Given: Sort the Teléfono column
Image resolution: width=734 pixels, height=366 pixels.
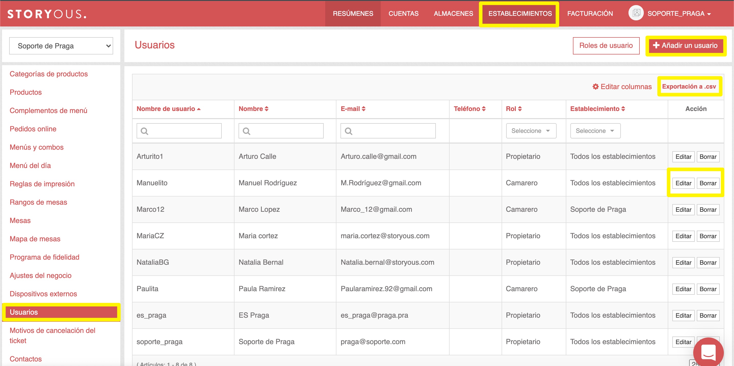Looking at the screenshot, I should click(469, 109).
